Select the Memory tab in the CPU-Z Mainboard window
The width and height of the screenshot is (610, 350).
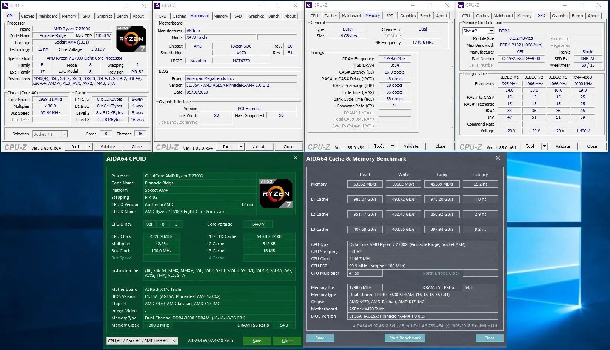[221, 16]
